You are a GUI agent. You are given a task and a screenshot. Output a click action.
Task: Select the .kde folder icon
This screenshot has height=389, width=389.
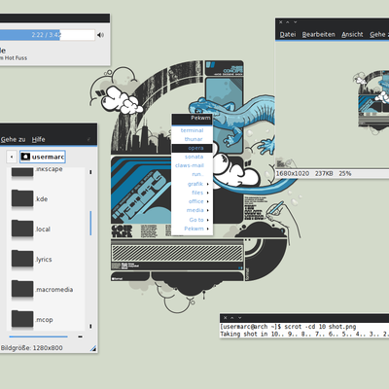tap(22, 198)
